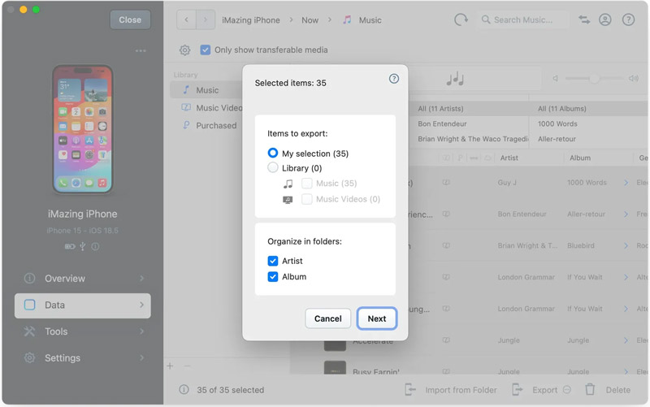This screenshot has width=650, height=407.
Task: Expand the chevron on Jungle Accelerate row
Action: (x=626, y=340)
